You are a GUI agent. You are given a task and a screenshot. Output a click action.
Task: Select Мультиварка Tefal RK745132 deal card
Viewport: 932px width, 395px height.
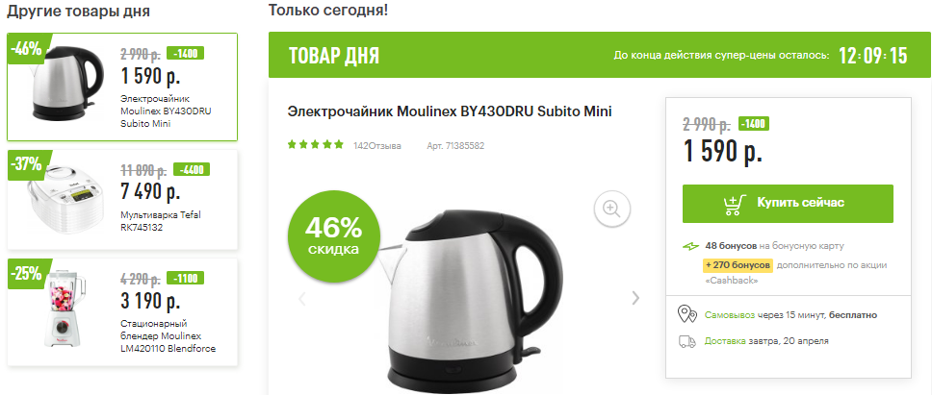122,199
